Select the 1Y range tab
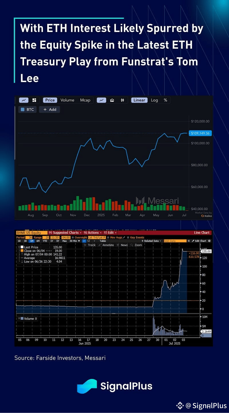This screenshot has height=413, width=229. coord(52,241)
